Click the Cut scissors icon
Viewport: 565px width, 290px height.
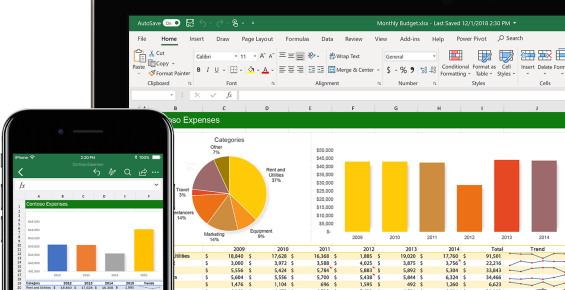pyautogui.click(x=151, y=53)
